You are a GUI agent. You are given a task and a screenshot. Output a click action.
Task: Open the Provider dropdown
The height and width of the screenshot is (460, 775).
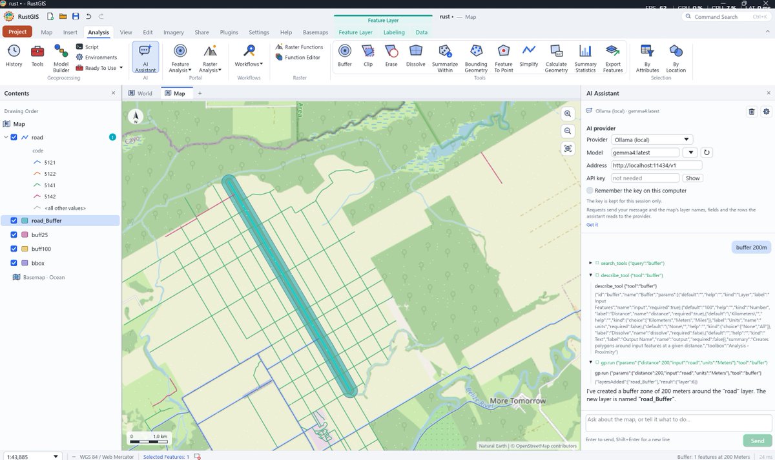652,140
